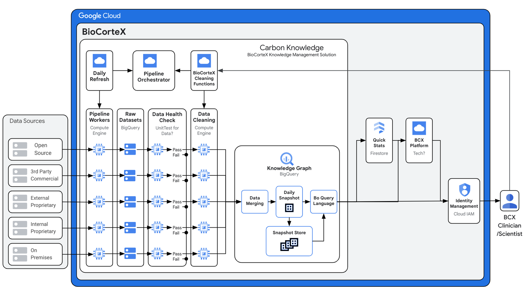Select the Data Cleaning chip in Open Source row

pos(204,149)
